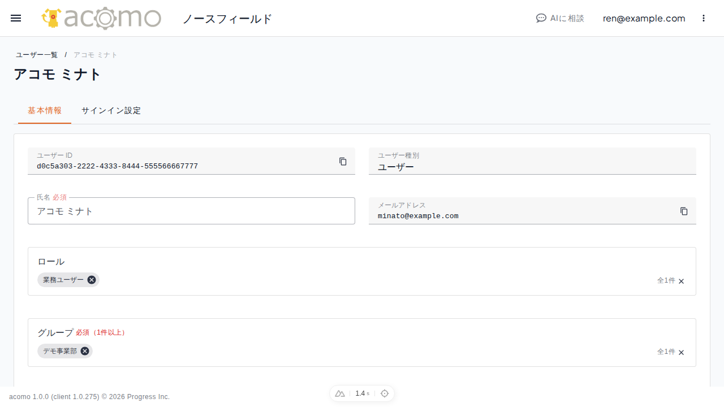Image resolution: width=724 pixels, height=407 pixels.
Task: Click the ノースフィールド tenant name
Action: click(227, 19)
